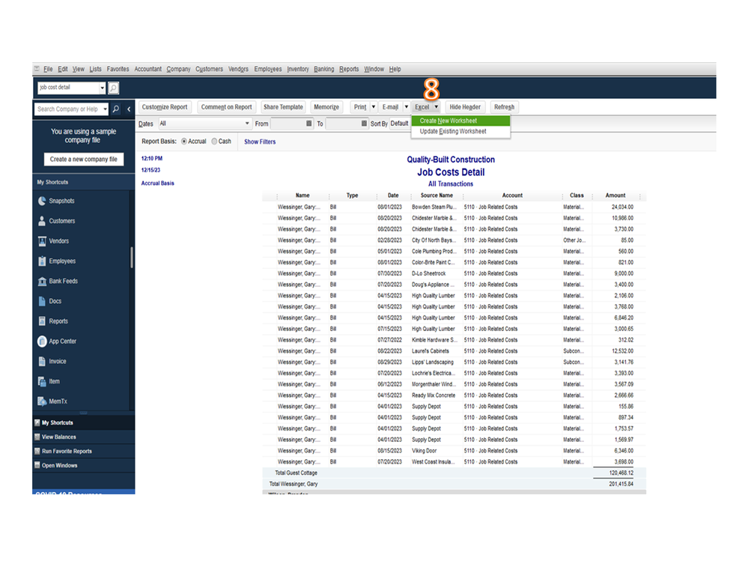Click the Total Guest Cottage row

[x=454, y=473]
